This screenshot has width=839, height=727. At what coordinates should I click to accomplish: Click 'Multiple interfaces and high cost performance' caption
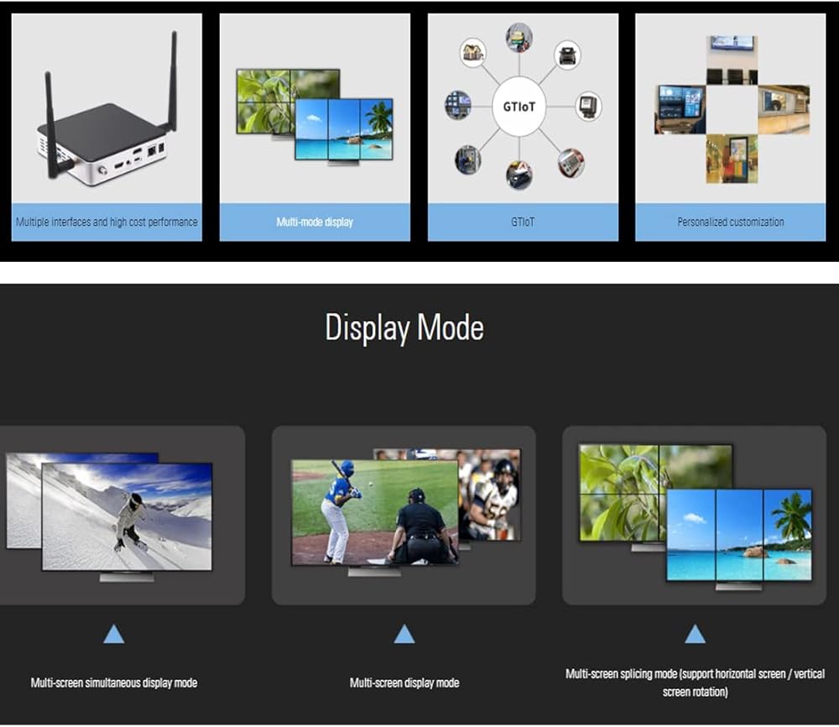pos(107,222)
